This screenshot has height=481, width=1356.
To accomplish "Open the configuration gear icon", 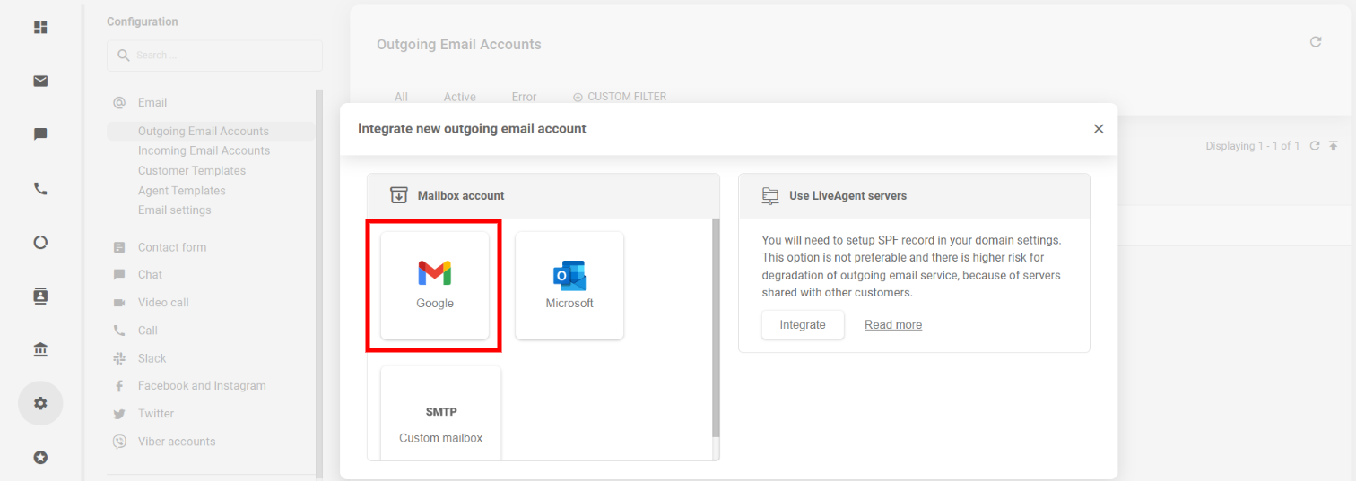I will (40, 403).
